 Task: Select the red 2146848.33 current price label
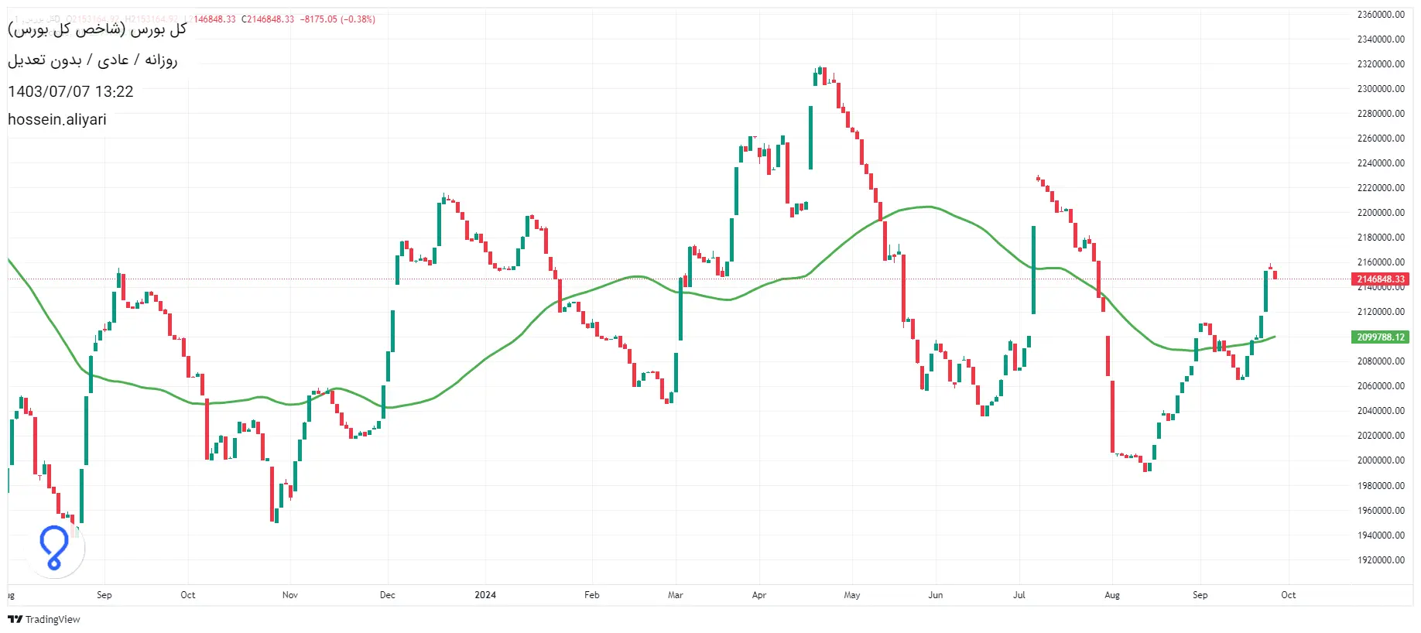point(1381,279)
